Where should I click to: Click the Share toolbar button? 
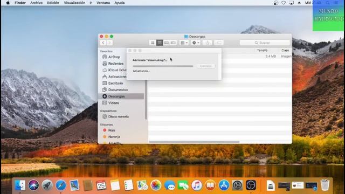(x=207, y=43)
